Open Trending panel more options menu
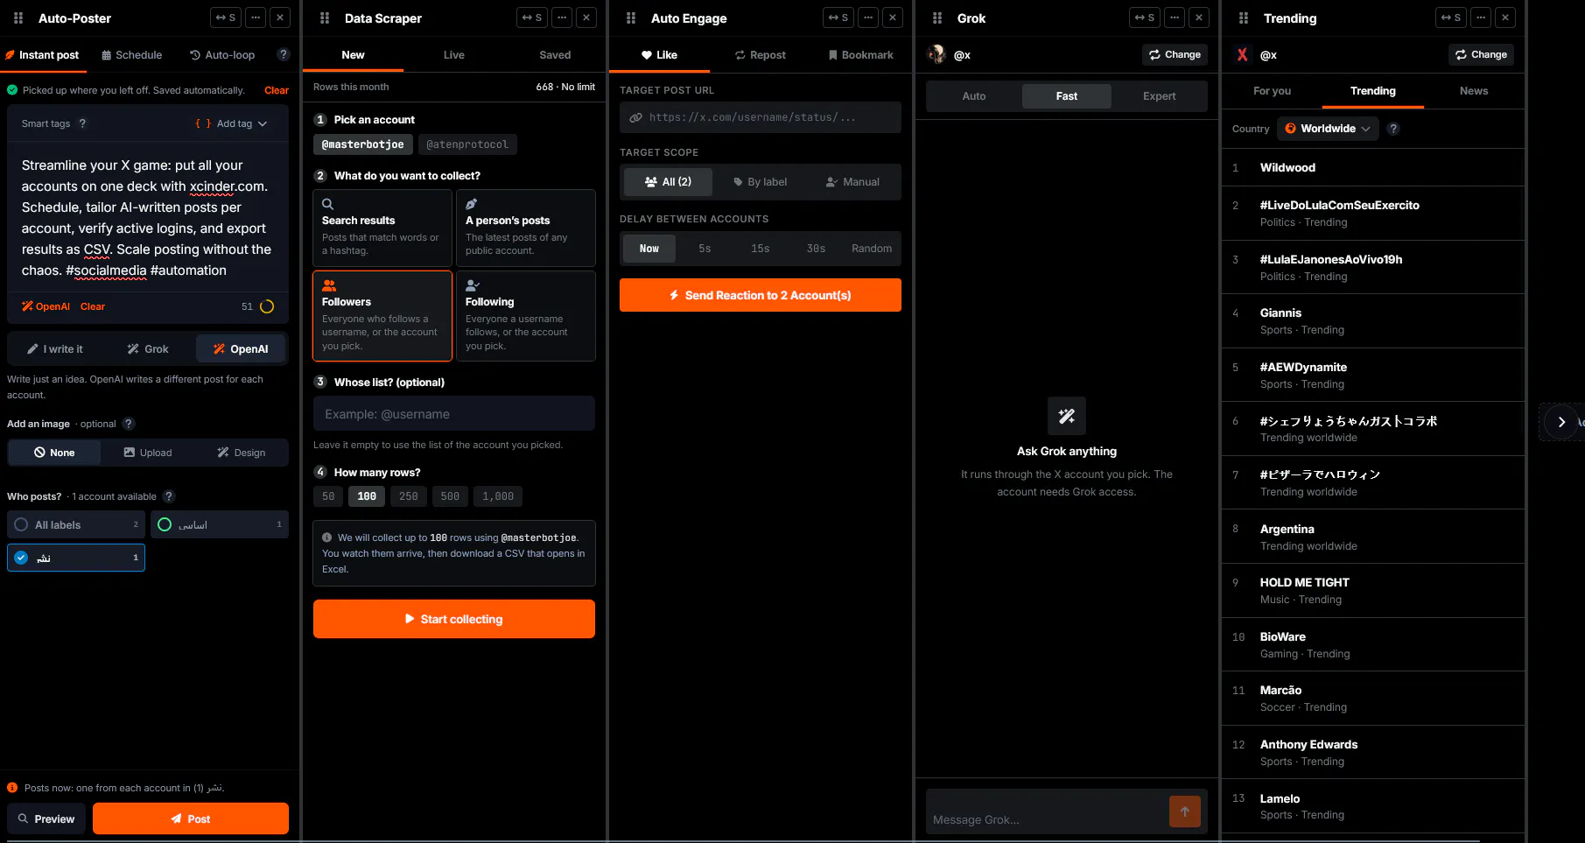The height and width of the screenshot is (843, 1585). 1481,18
